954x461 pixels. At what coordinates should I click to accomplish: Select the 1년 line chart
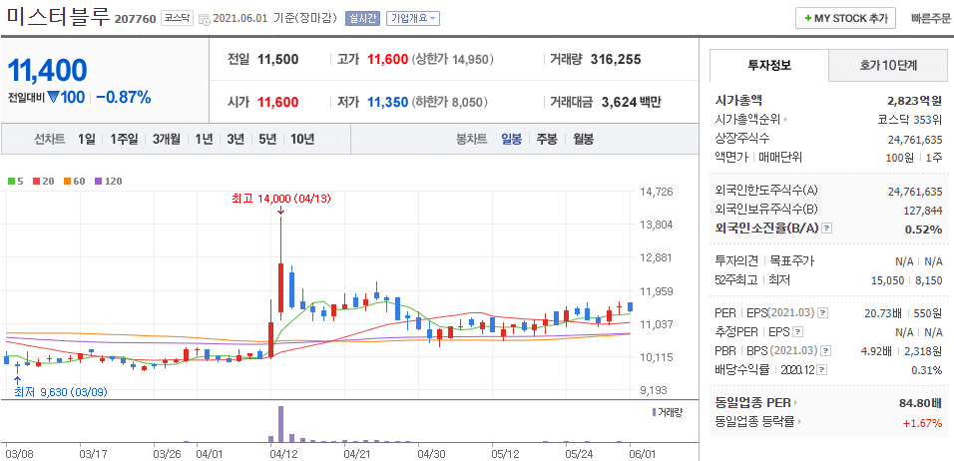click(x=204, y=139)
